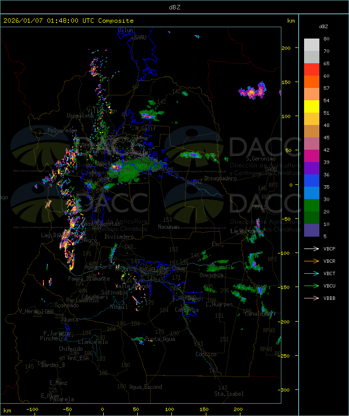The height and width of the screenshot is (416, 349).
Task: Click the 'Cochico' map label
Action: pos(206,354)
